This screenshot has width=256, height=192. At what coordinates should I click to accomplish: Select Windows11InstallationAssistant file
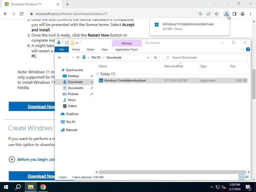(x=173, y=80)
